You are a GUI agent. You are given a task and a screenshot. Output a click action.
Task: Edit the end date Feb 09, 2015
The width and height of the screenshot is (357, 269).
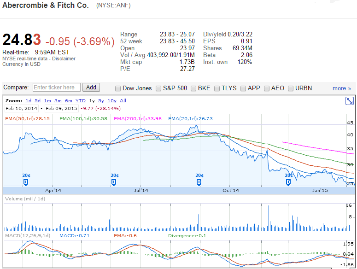pos(61,109)
